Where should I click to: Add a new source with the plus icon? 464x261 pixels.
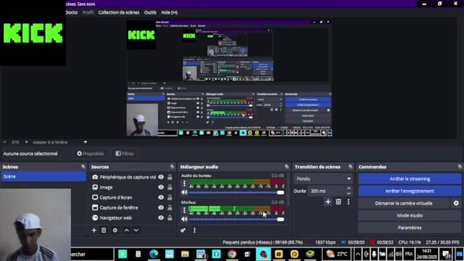[x=94, y=230]
